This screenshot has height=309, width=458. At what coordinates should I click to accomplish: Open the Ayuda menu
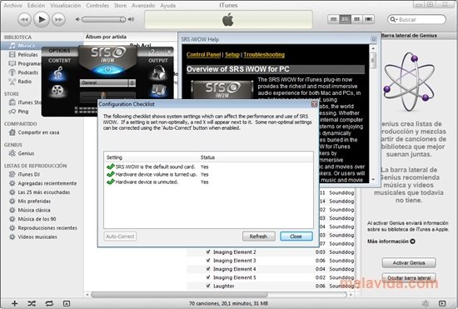(167, 5)
